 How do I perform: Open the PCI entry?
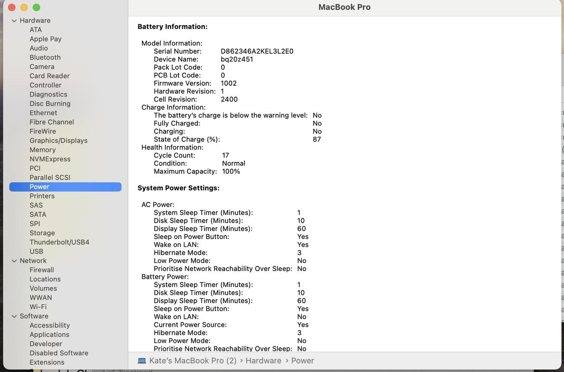[x=35, y=168]
